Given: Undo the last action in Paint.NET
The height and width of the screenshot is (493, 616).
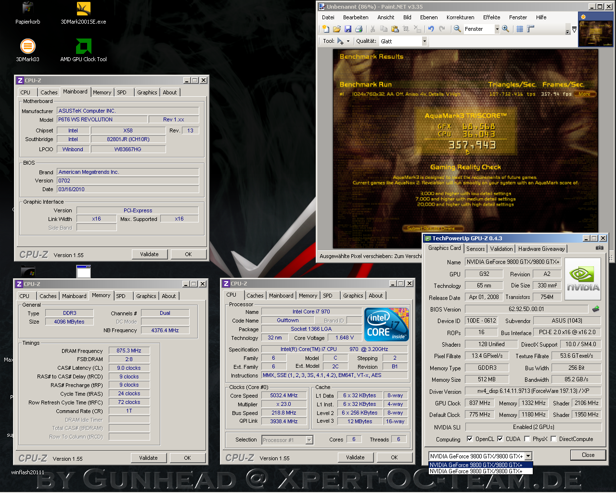Looking at the screenshot, I should pyautogui.click(x=431, y=29).
